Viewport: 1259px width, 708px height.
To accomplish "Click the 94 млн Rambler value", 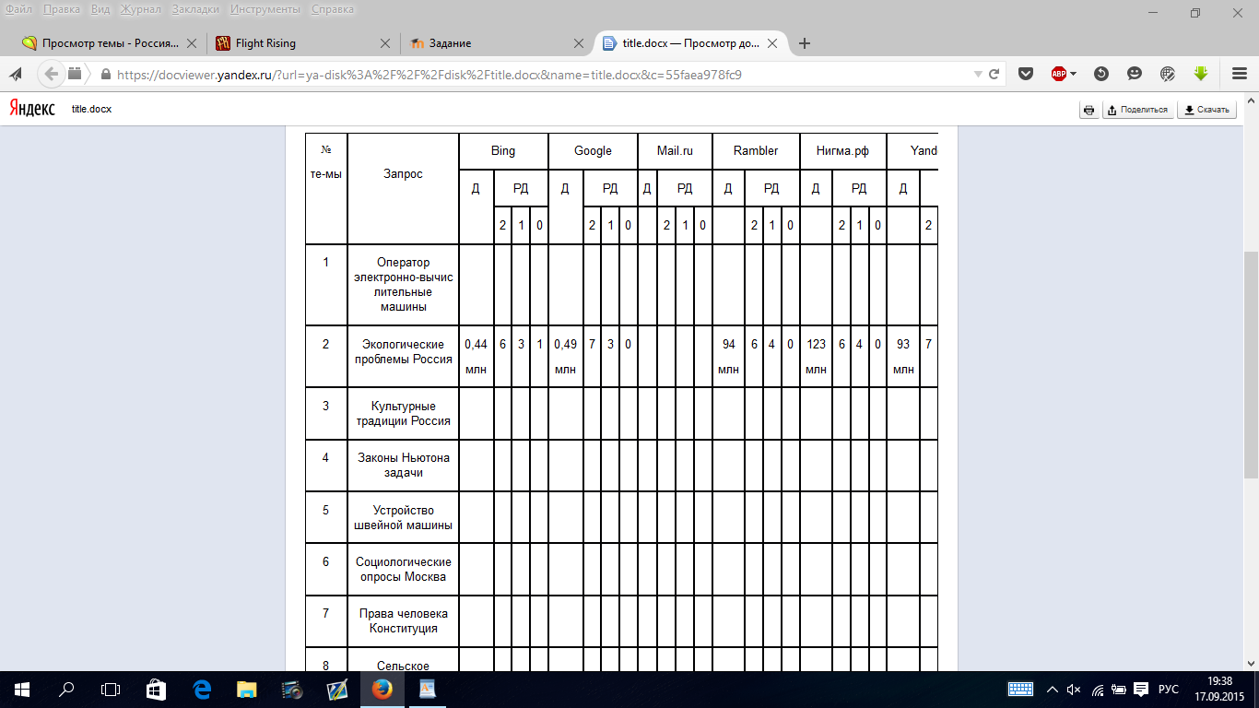I will pyautogui.click(x=728, y=356).
